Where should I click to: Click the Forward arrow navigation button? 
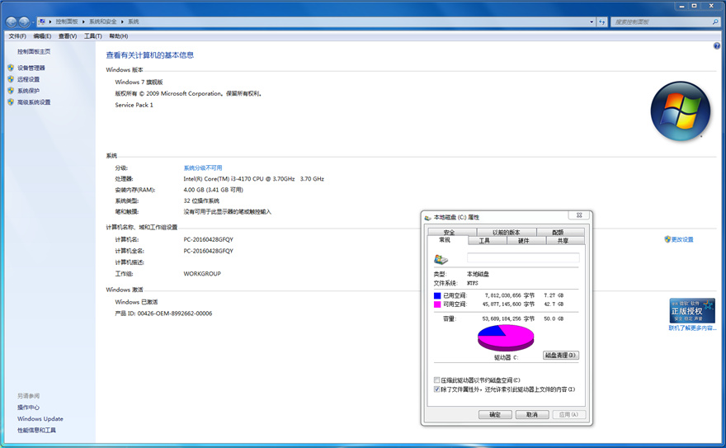click(x=24, y=21)
